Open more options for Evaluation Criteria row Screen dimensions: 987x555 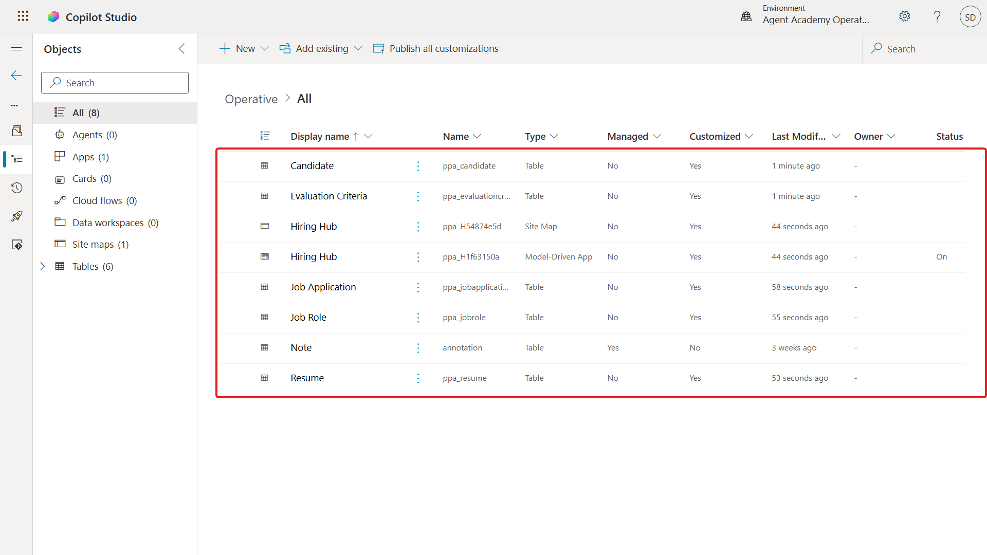tap(418, 196)
